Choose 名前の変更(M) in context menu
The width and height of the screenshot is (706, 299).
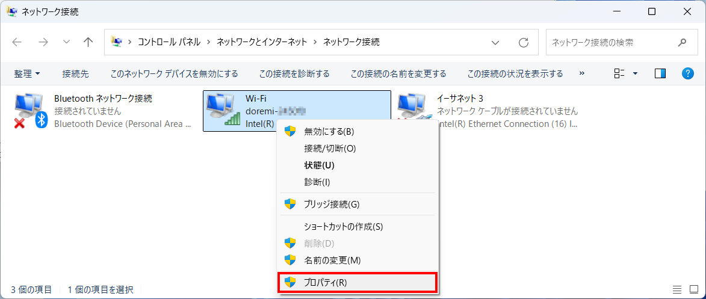pos(358,260)
